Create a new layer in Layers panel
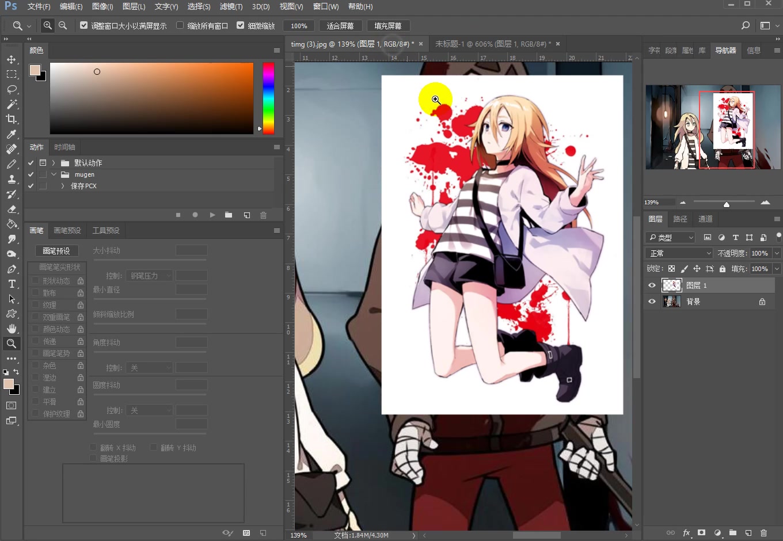 pyautogui.click(x=748, y=533)
